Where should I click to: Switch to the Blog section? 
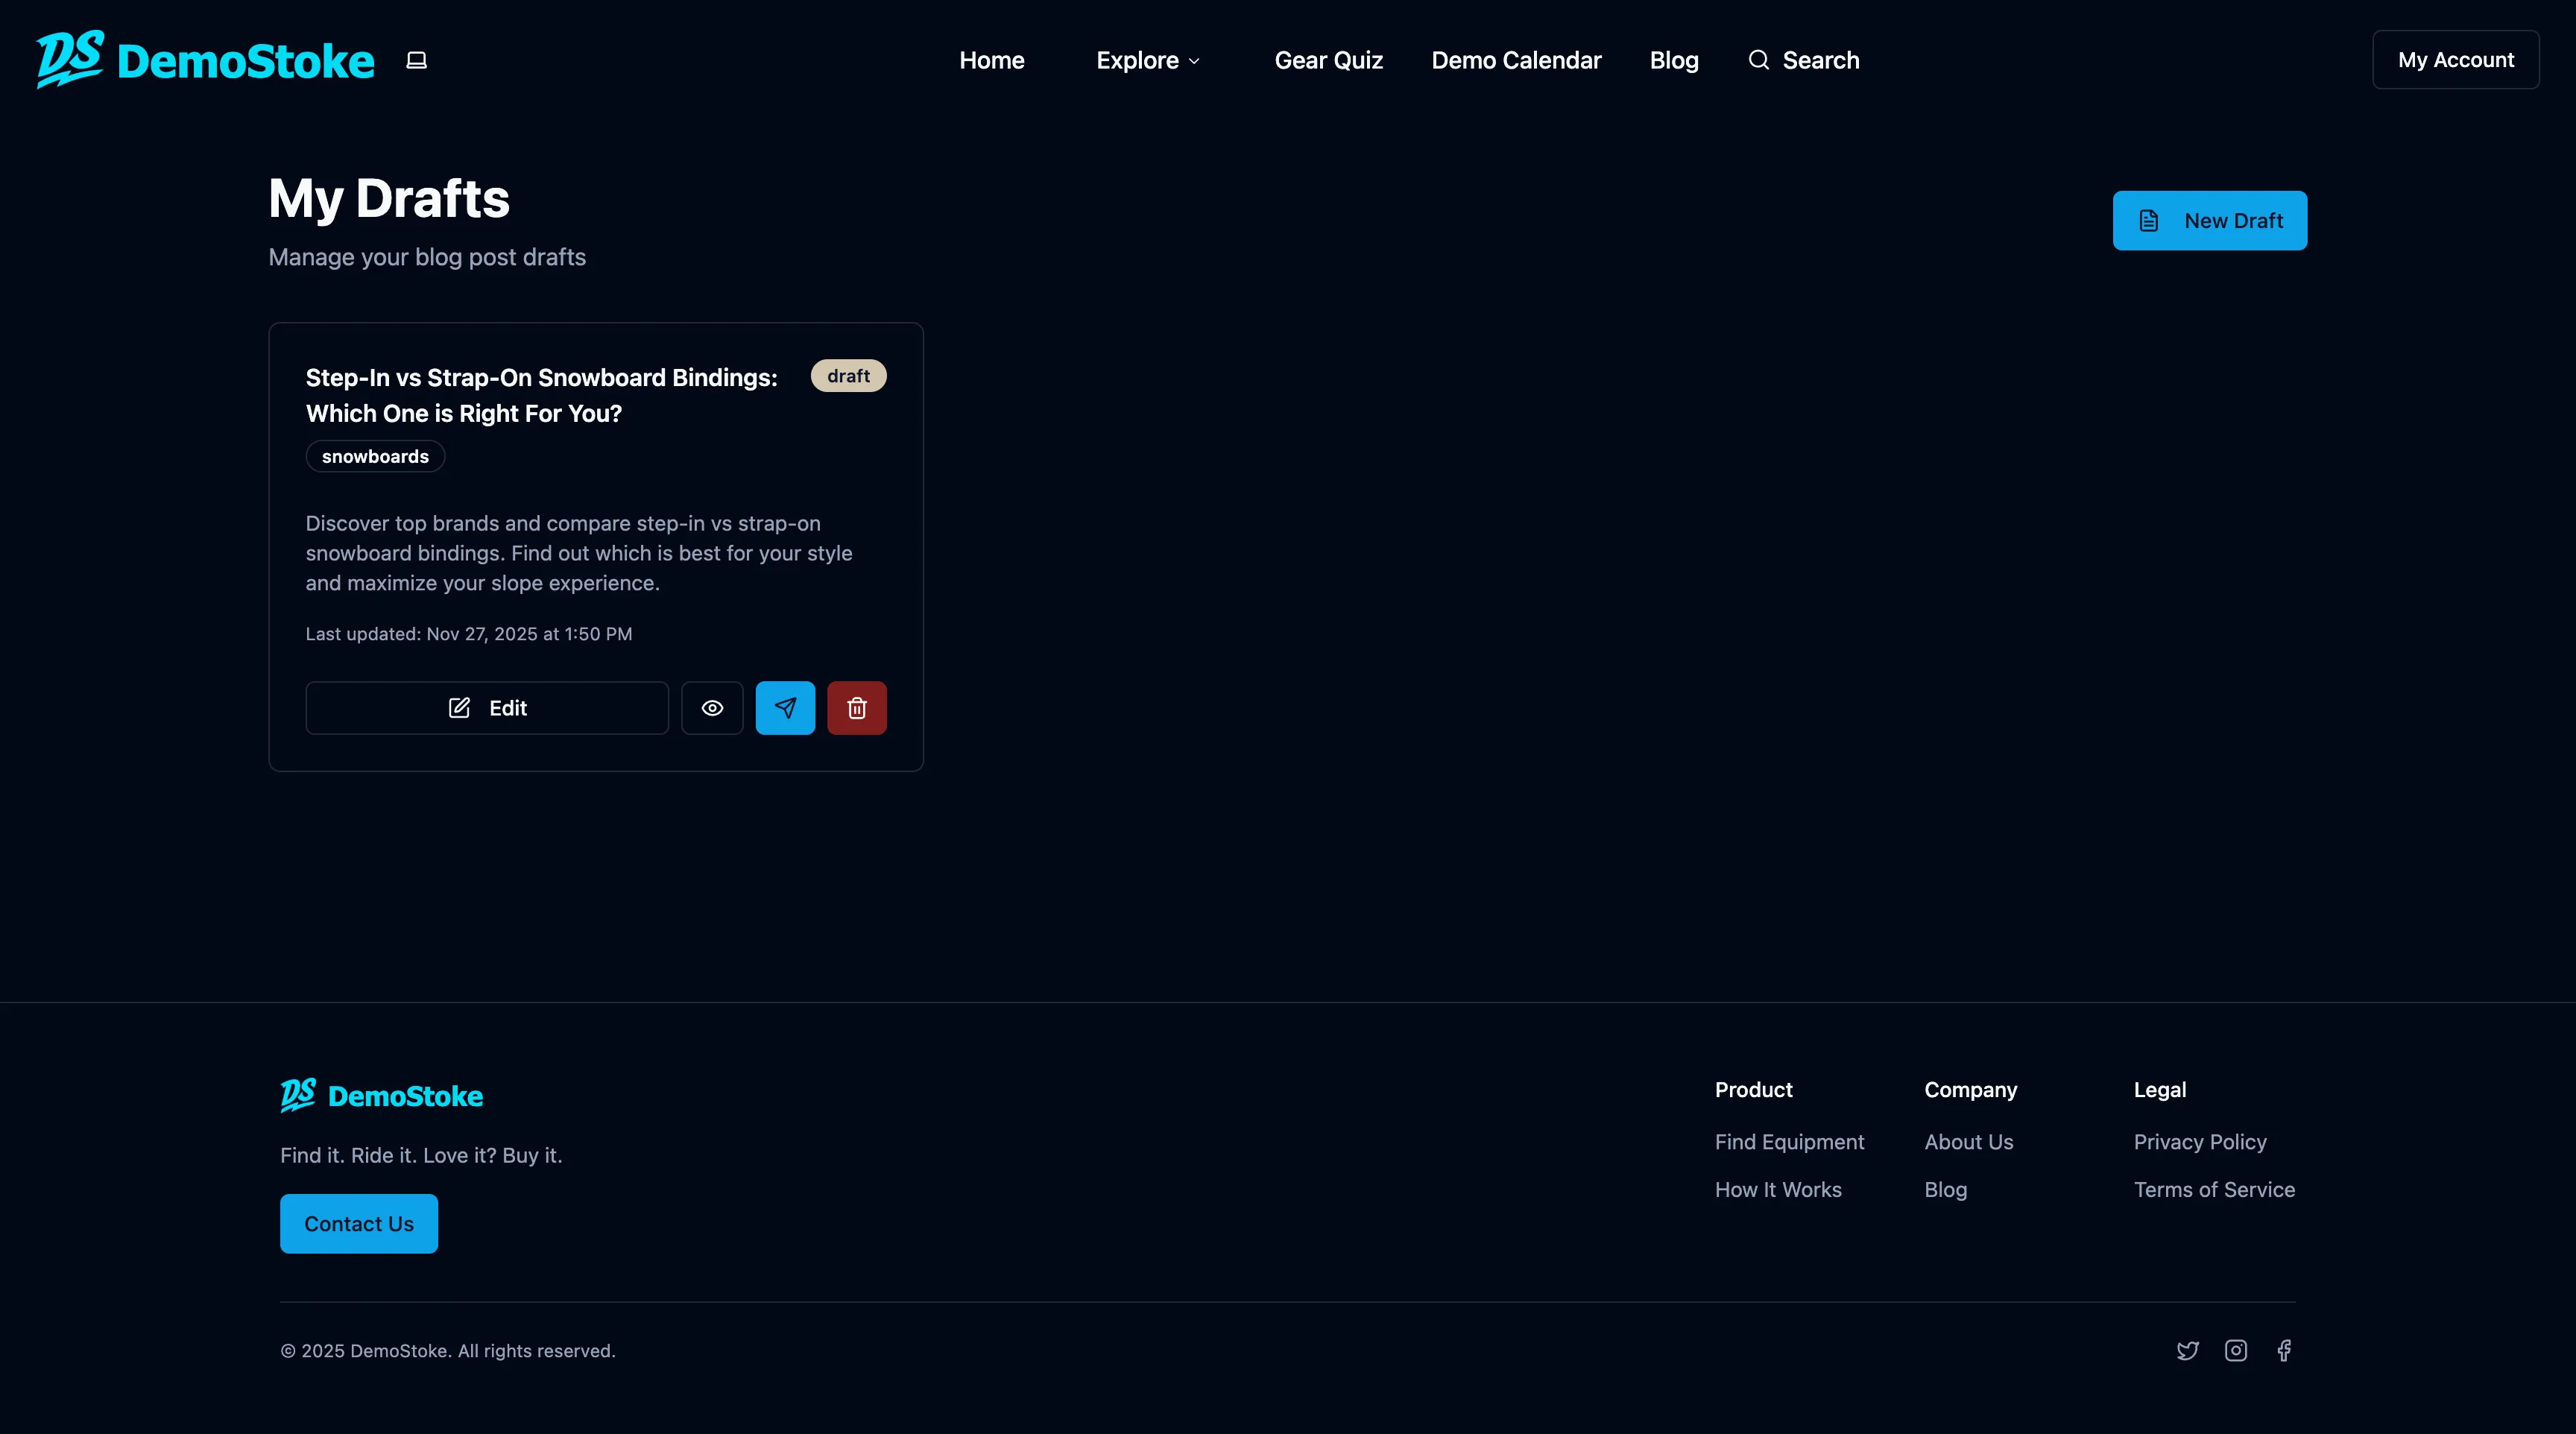point(1674,60)
